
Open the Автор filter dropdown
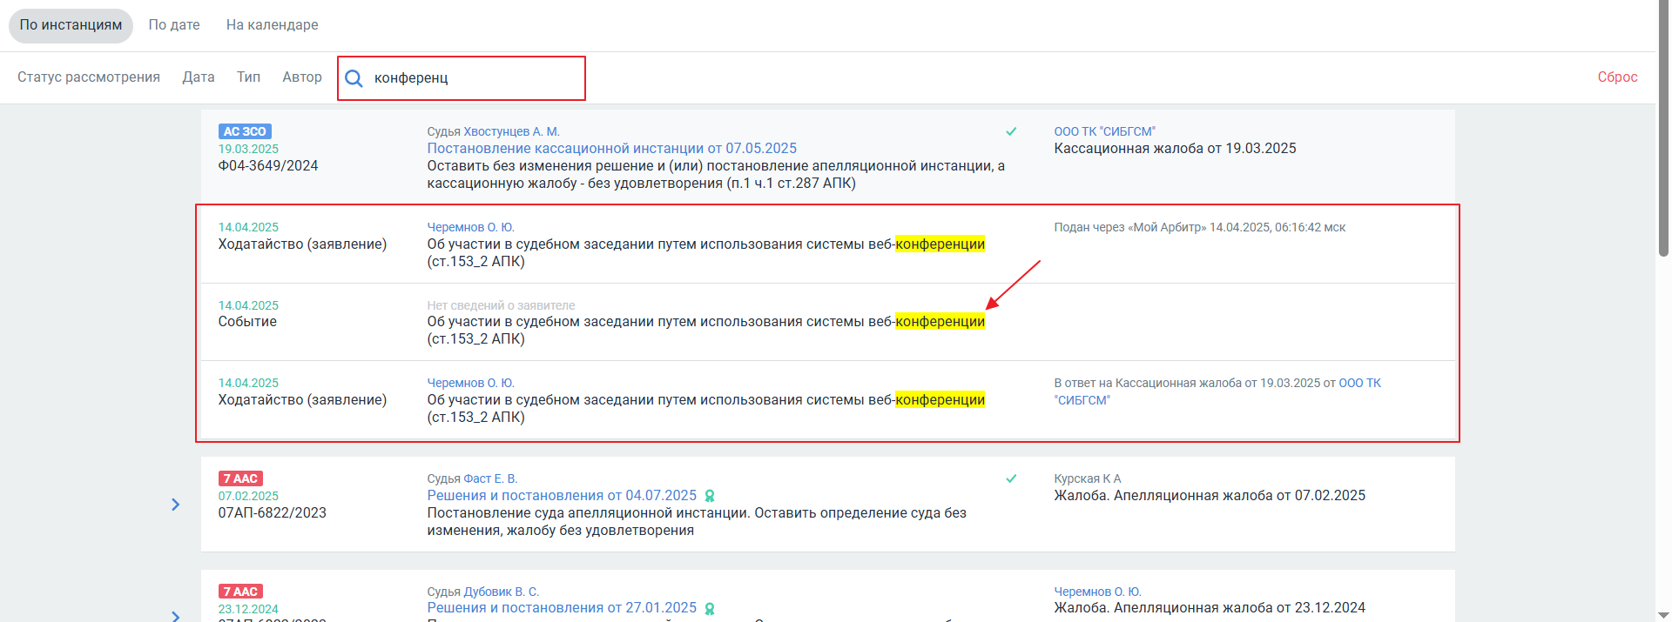[x=302, y=77]
